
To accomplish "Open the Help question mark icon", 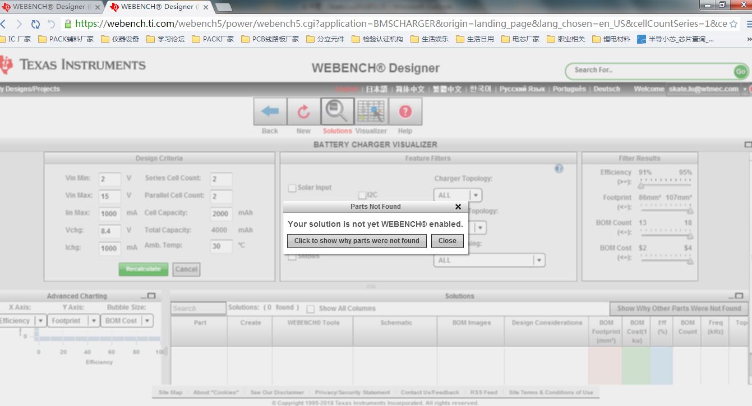I will click(x=405, y=112).
